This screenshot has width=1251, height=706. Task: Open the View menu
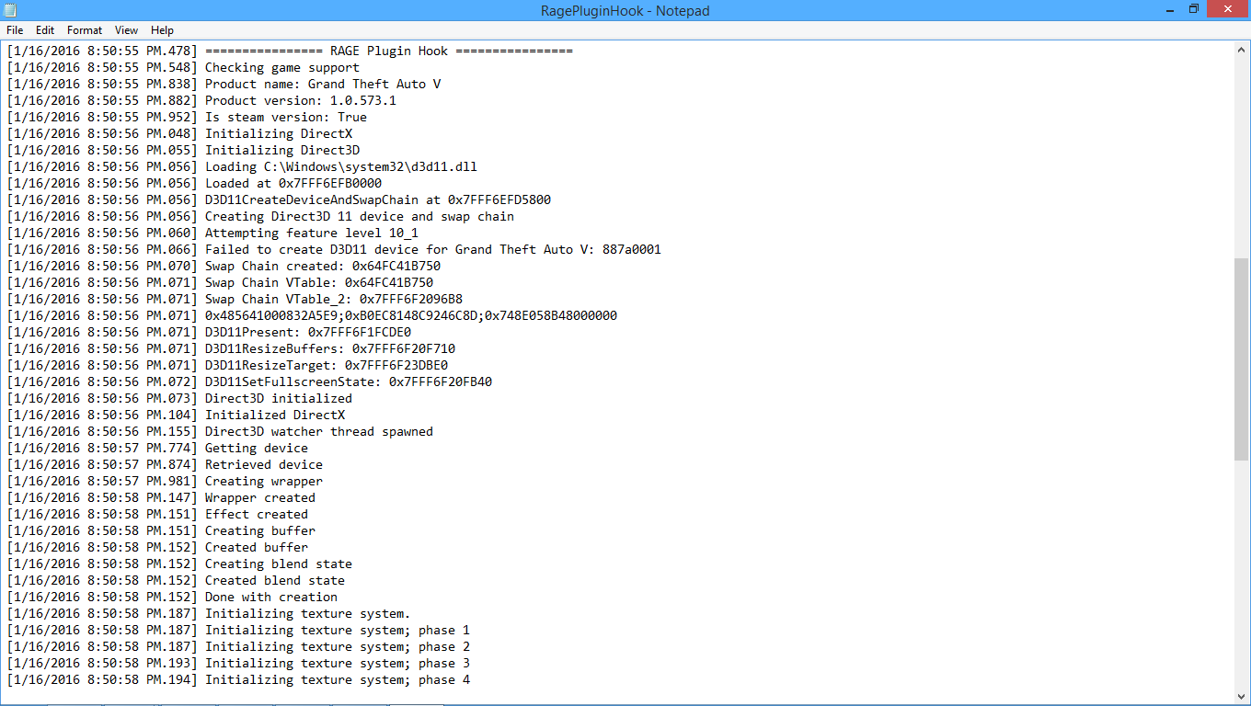[127, 30]
